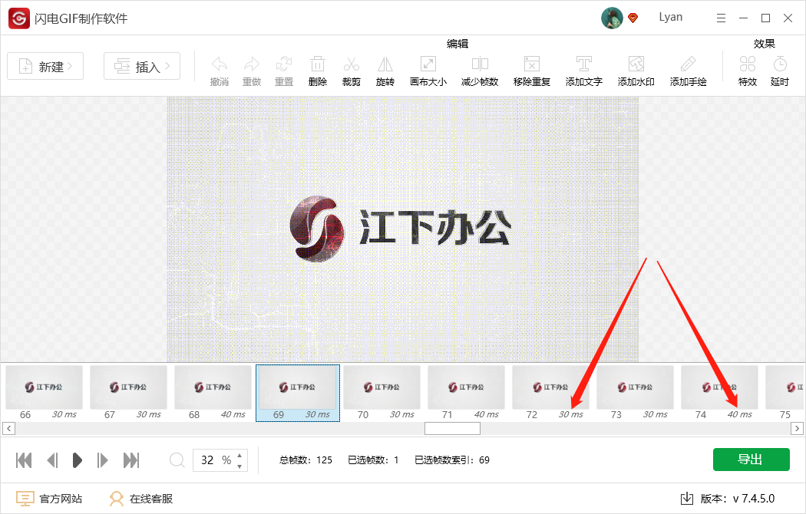Click the 重置 reset icon

pyautogui.click(x=284, y=64)
